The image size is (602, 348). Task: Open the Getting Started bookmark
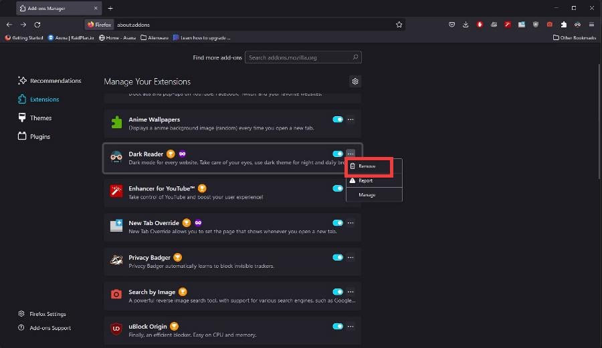pyautogui.click(x=24, y=37)
